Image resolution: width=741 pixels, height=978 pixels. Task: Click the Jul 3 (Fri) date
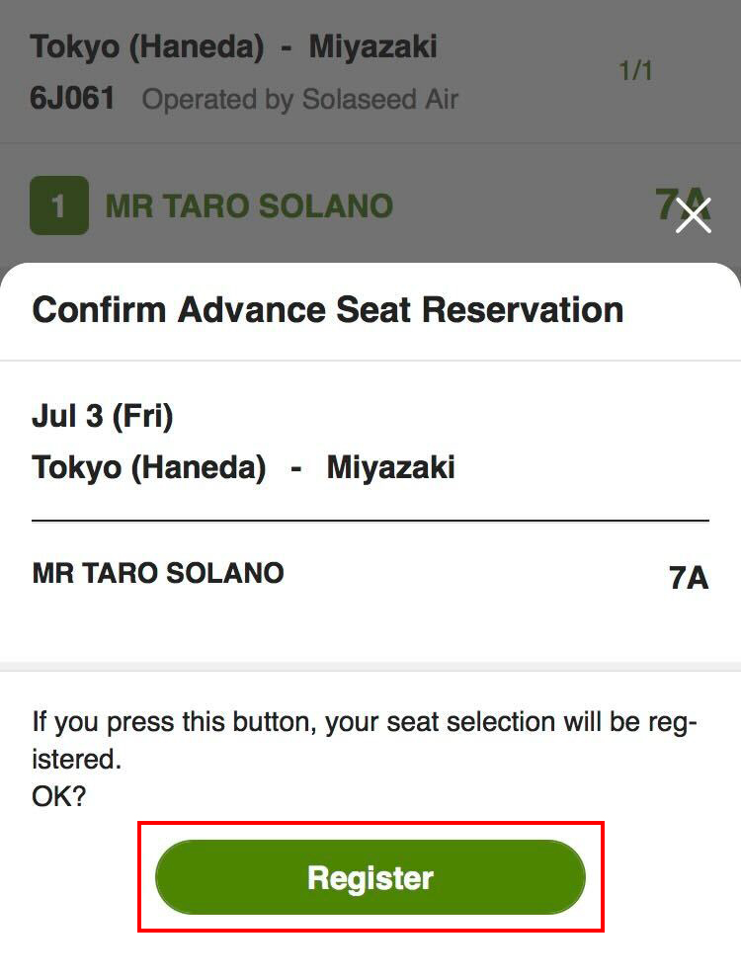(103, 416)
